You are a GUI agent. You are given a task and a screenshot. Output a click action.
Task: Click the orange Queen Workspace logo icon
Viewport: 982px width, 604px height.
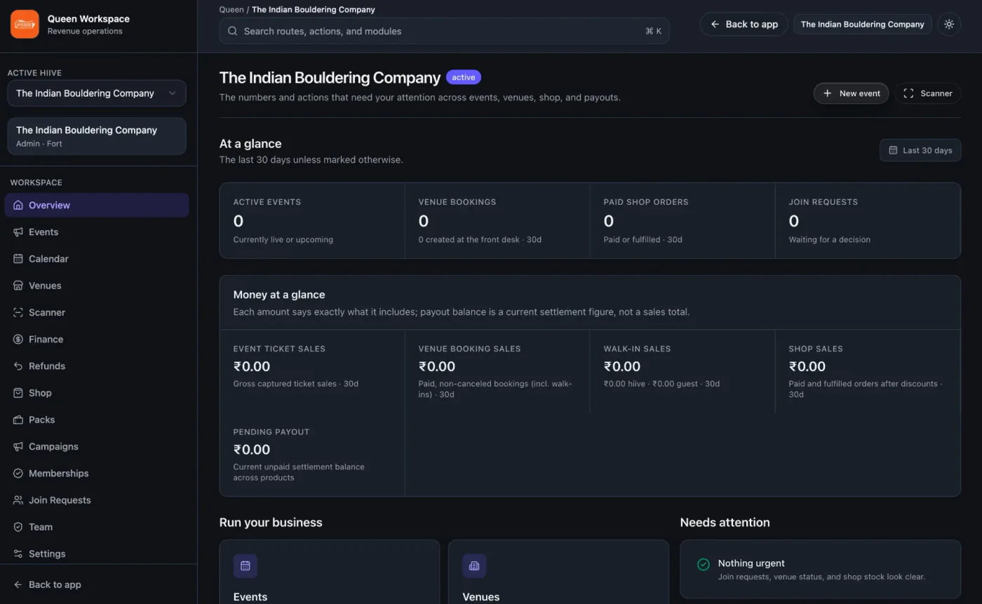coord(25,25)
